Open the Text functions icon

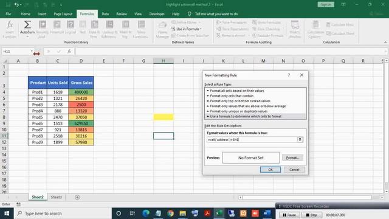coord(83,25)
